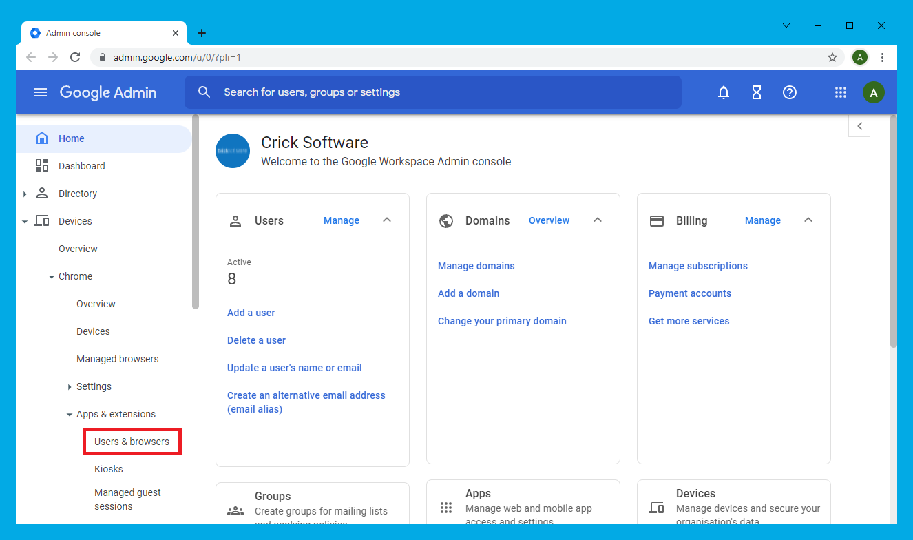
Task: Click the search users, groups or settings field
Action: (432, 92)
